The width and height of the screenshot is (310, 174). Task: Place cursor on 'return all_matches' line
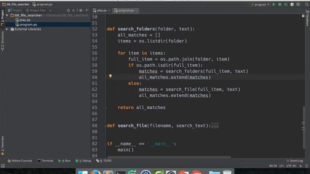[141, 107]
